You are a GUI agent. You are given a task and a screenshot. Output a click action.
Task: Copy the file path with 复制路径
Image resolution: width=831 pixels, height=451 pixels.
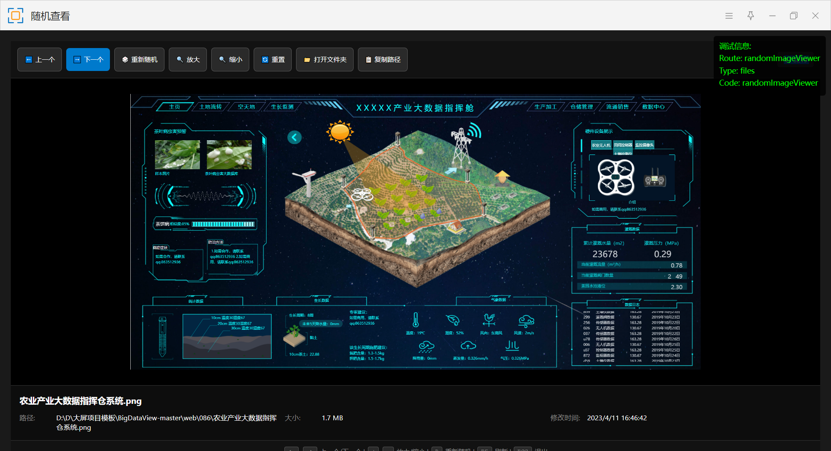coord(383,59)
